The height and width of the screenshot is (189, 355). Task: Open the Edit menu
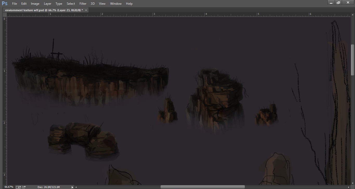pos(24,4)
